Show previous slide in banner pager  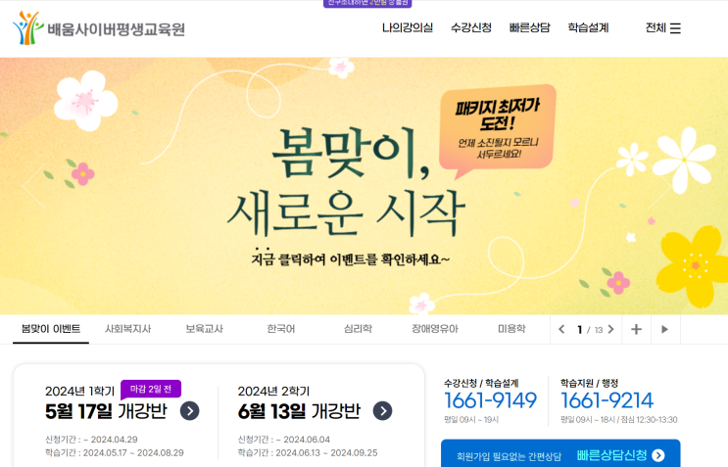tap(561, 329)
